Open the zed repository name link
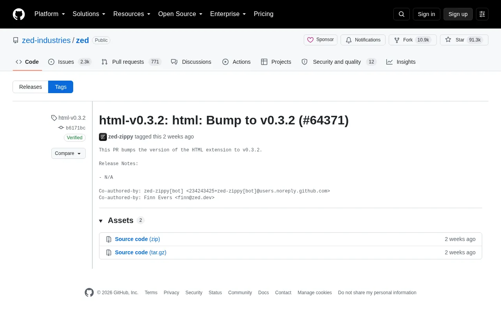 [82, 40]
